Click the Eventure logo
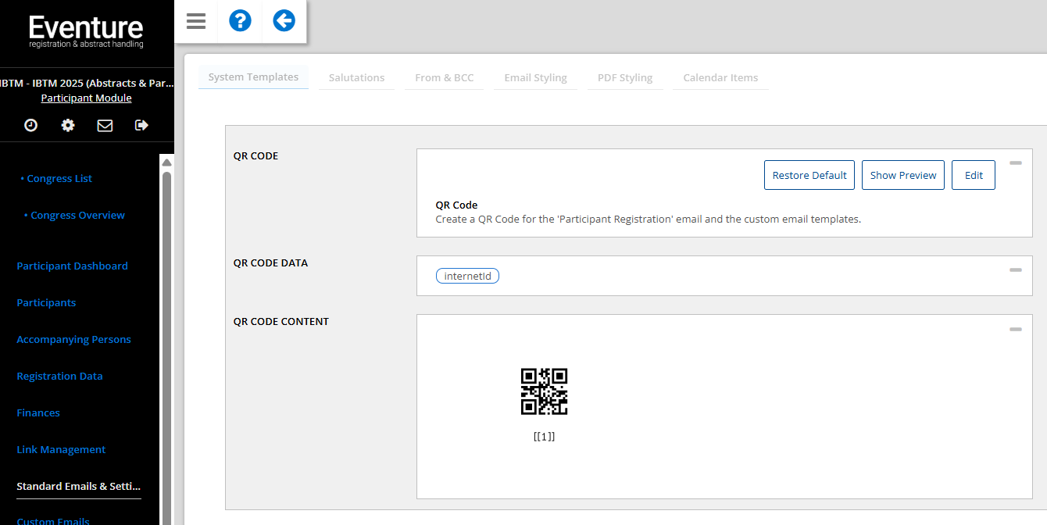Image resolution: width=1047 pixels, height=525 pixels. [x=86, y=32]
